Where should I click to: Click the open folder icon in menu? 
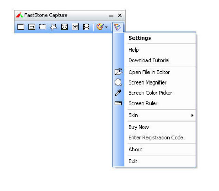(118, 72)
